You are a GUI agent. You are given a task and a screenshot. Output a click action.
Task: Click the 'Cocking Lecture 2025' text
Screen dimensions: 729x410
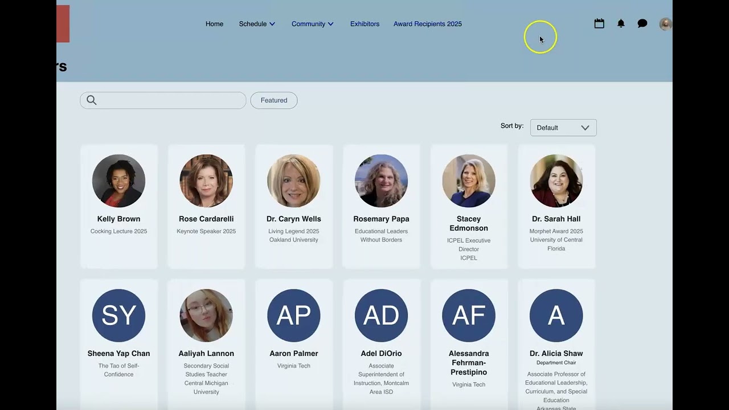pyautogui.click(x=118, y=231)
